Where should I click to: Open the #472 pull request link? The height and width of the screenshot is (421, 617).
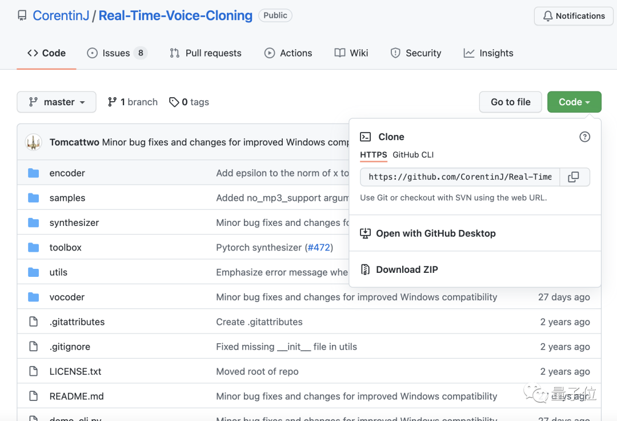319,247
